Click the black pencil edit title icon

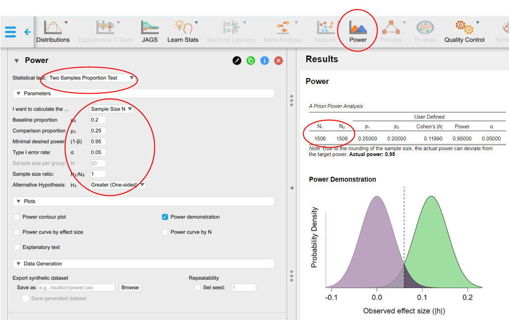tap(237, 60)
